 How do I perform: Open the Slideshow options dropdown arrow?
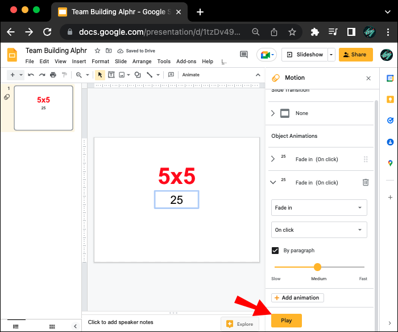(x=331, y=55)
